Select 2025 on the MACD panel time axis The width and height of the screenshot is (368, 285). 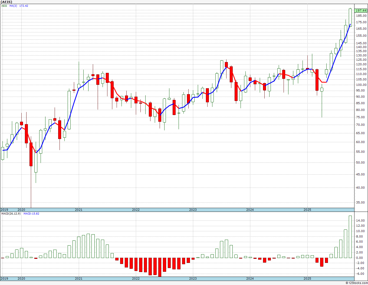click(307, 279)
